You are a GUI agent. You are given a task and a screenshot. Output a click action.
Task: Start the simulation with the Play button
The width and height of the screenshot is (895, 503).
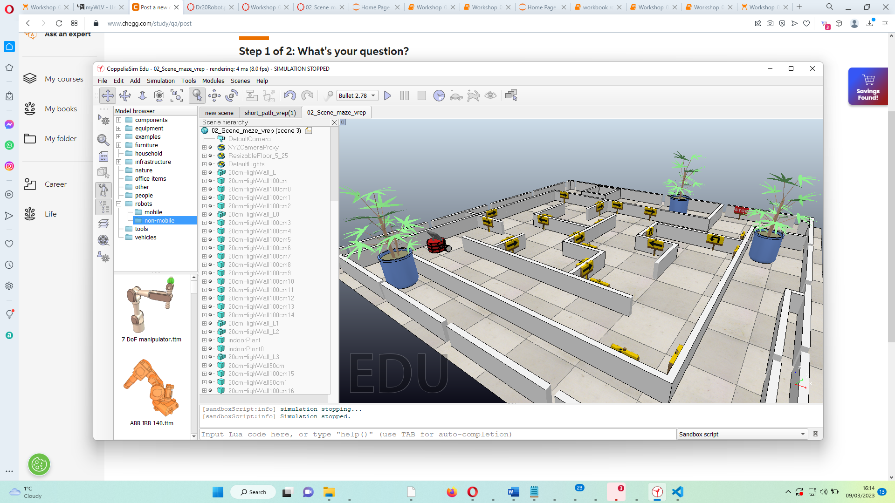tap(387, 95)
